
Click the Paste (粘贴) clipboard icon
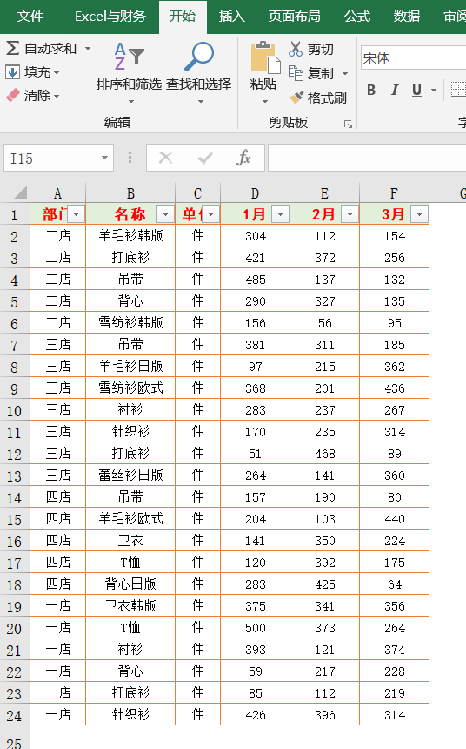tap(264, 57)
